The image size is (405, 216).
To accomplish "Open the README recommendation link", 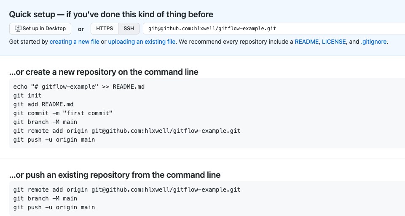I will (x=306, y=42).
